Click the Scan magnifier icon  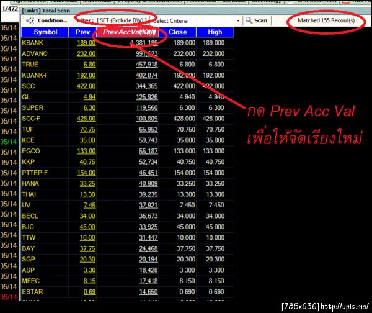pyautogui.click(x=249, y=20)
